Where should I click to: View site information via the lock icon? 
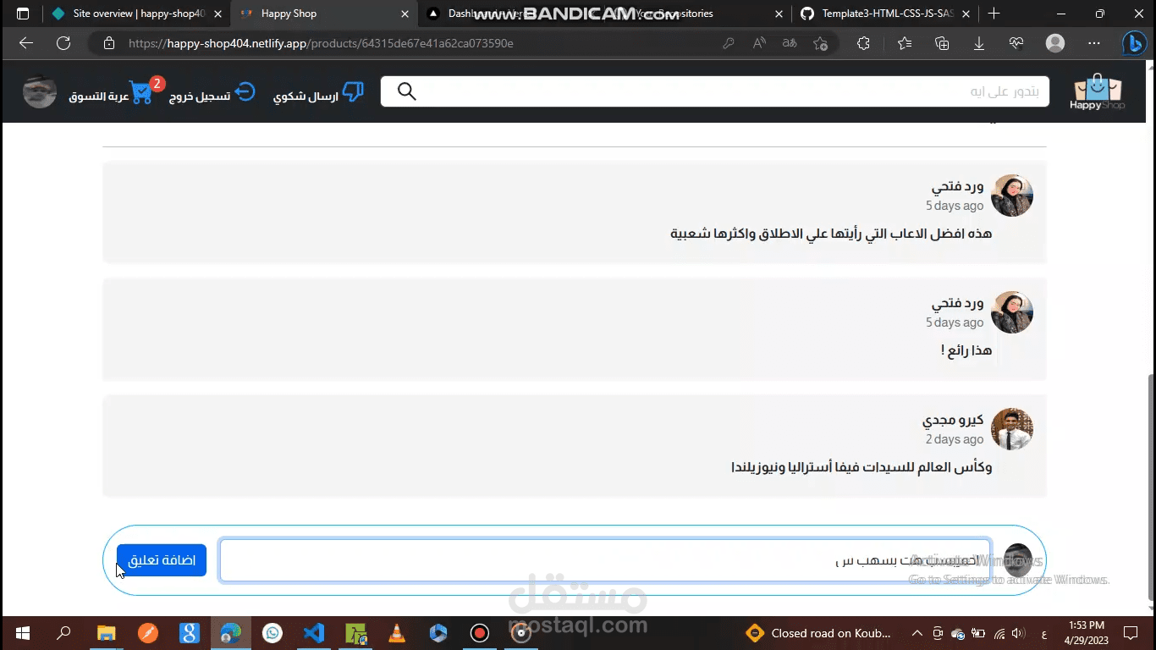(x=108, y=43)
